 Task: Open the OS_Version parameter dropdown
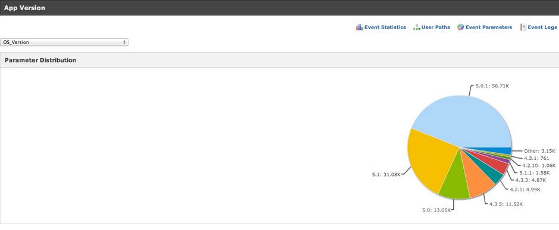(64, 42)
